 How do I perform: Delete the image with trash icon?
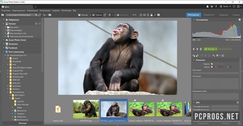[x=201, y=49]
